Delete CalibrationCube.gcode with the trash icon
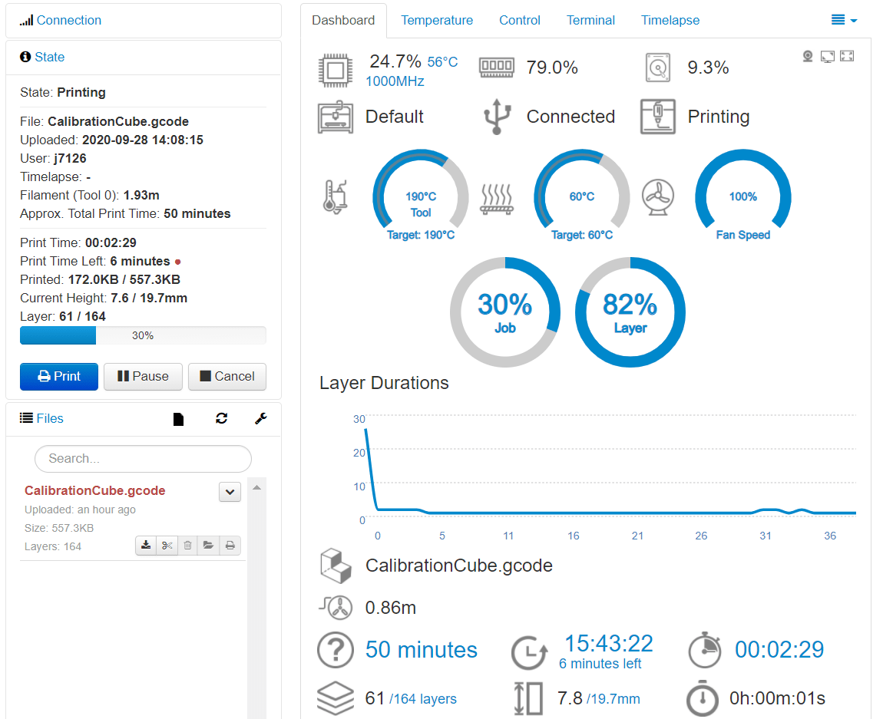Image resolution: width=883 pixels, height=719 pixels. pos(187,545)
